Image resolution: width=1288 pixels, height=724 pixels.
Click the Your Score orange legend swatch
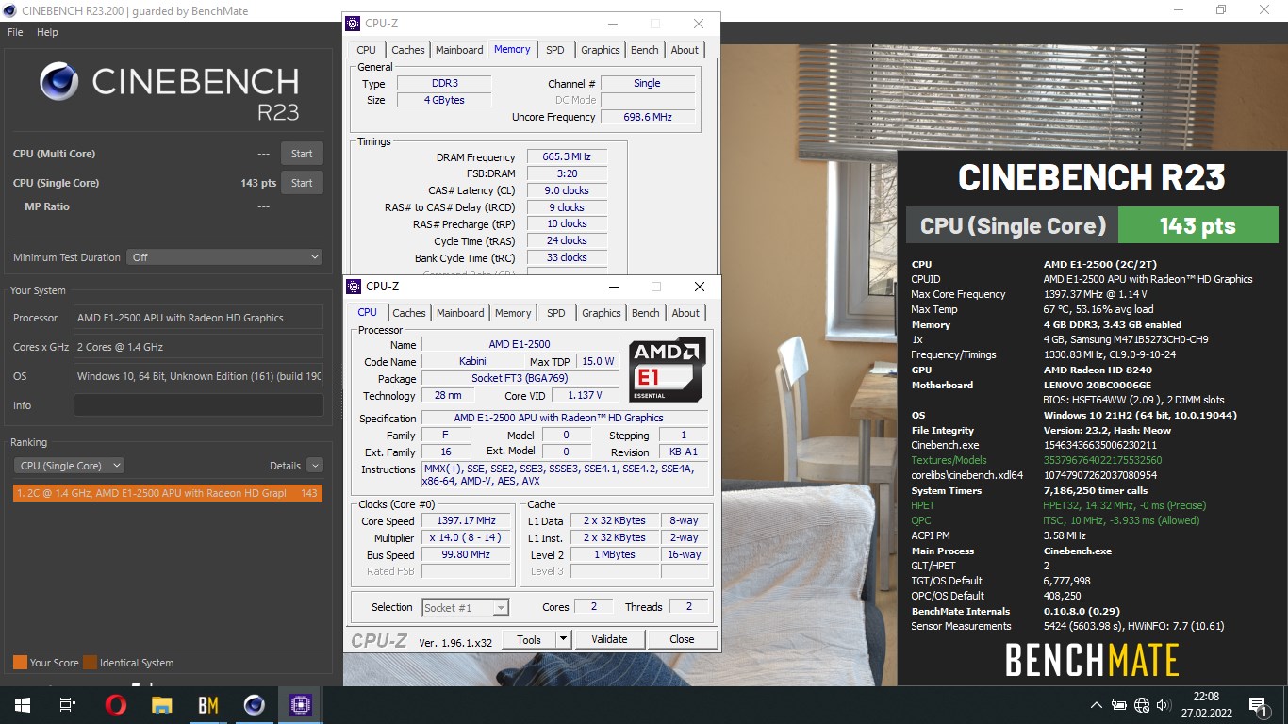[20, 663]
